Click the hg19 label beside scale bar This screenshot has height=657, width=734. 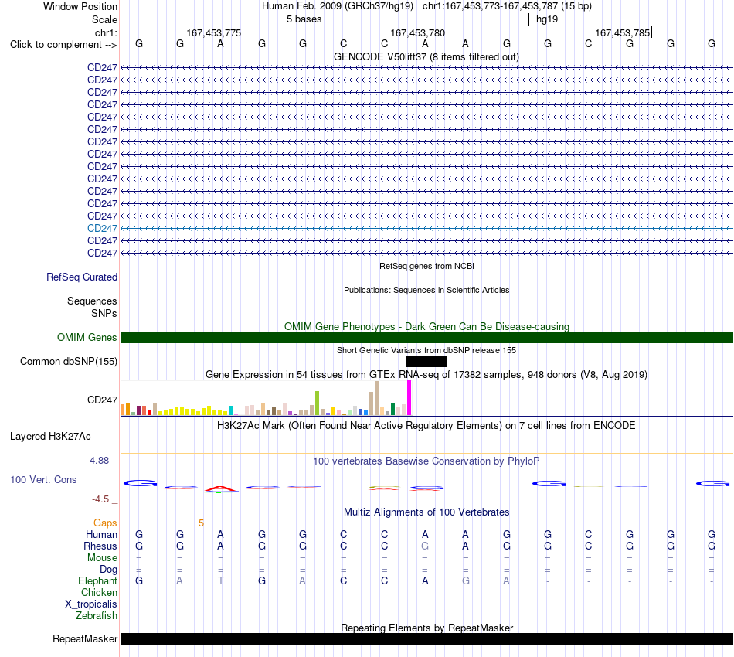tap(547, 19)
